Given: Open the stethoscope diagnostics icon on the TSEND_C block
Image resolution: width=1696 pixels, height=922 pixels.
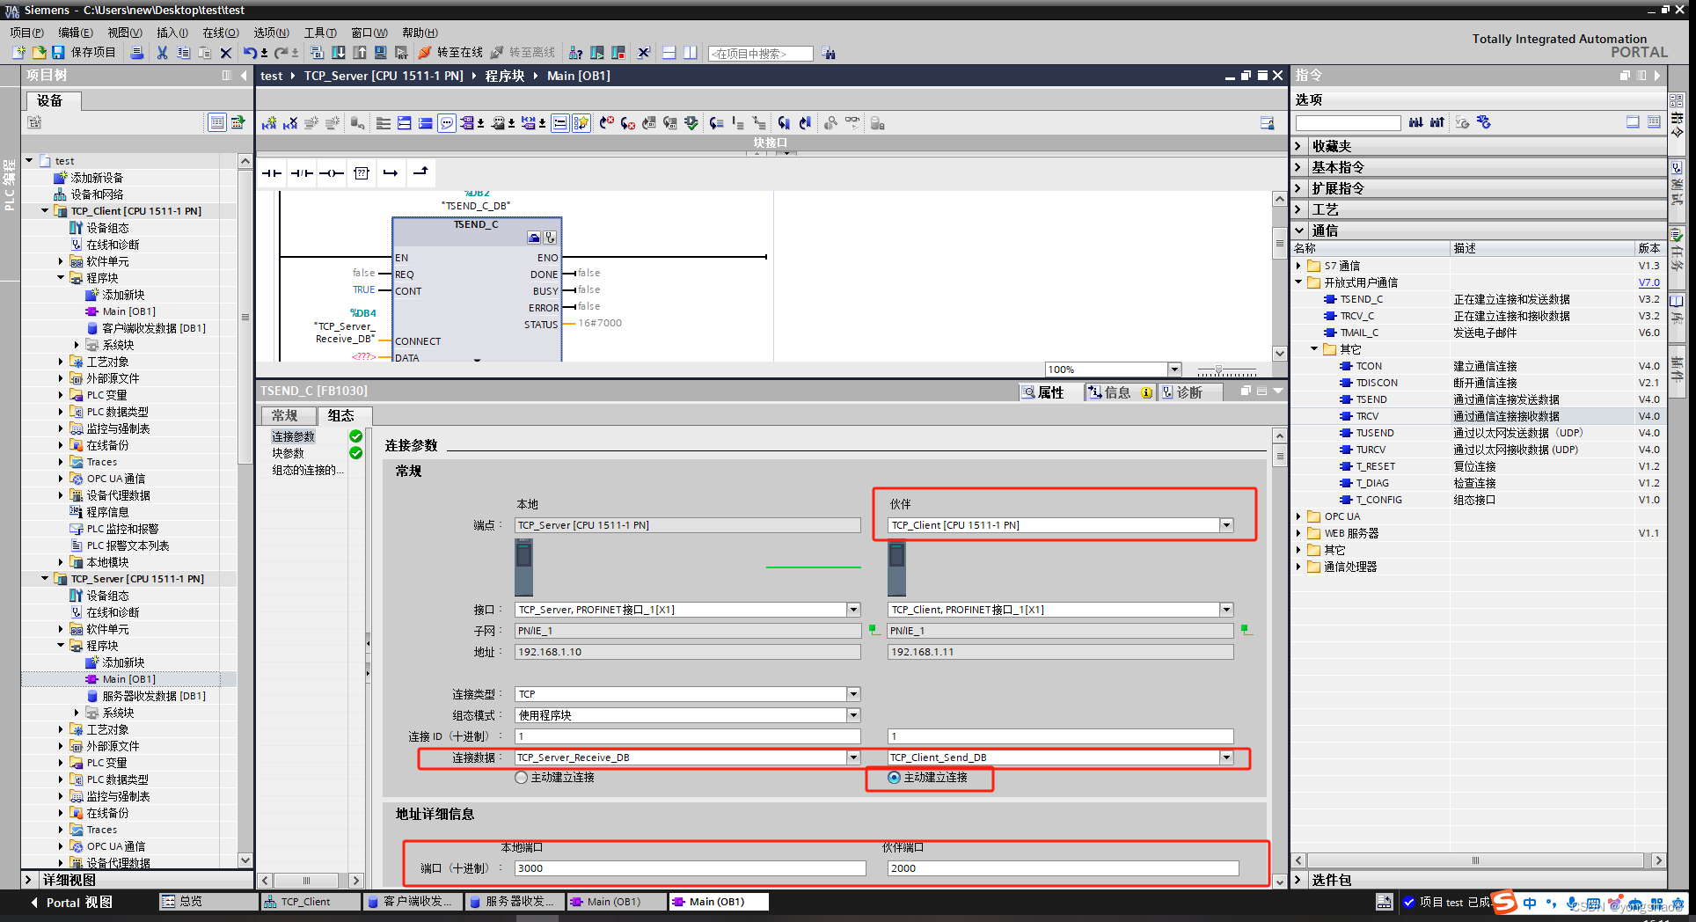Looking at the screenshot, I should 550,238.
